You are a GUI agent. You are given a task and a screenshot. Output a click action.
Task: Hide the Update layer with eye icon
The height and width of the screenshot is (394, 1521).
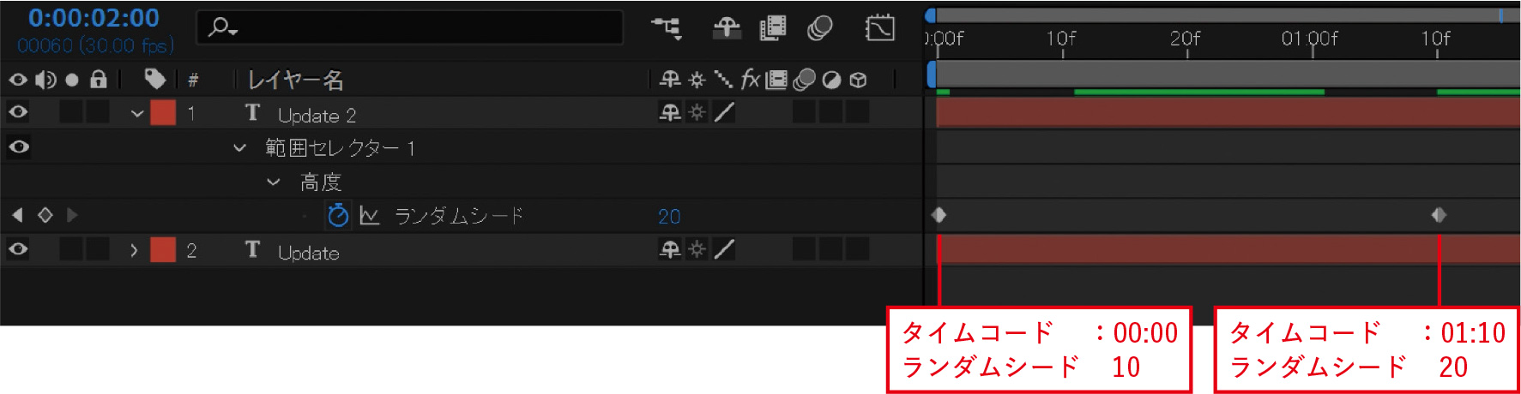(x=18, y=249)
